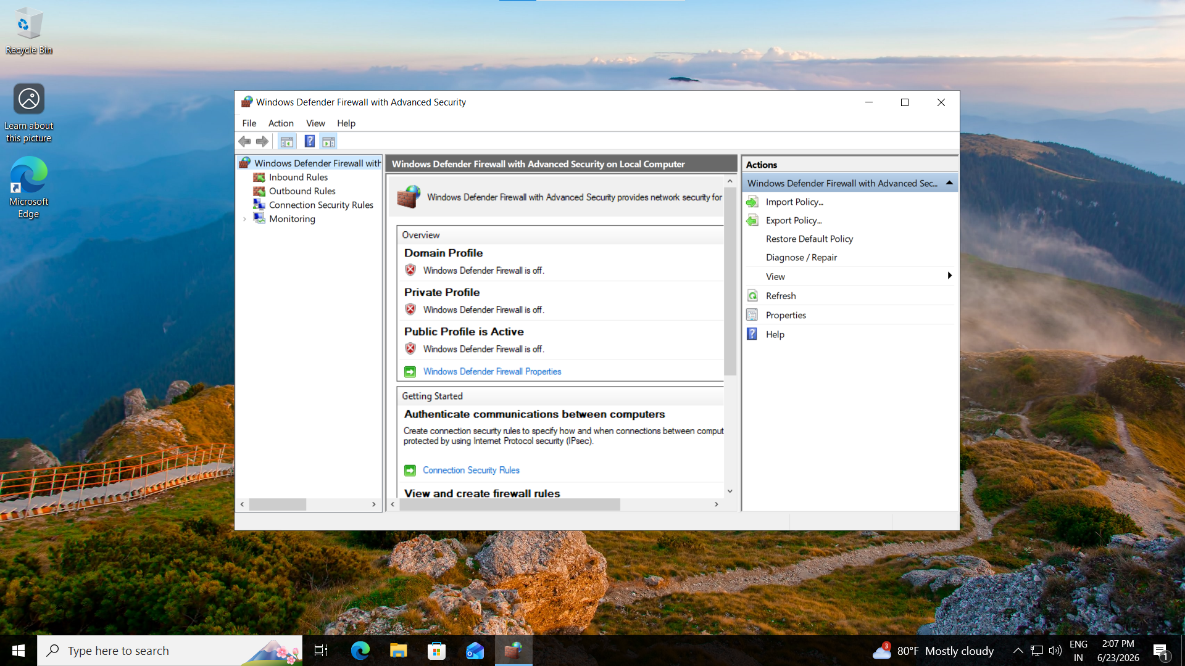Open Outlook from the taskbar
The width and height of the screenshot is (1185, 666).
475,651
